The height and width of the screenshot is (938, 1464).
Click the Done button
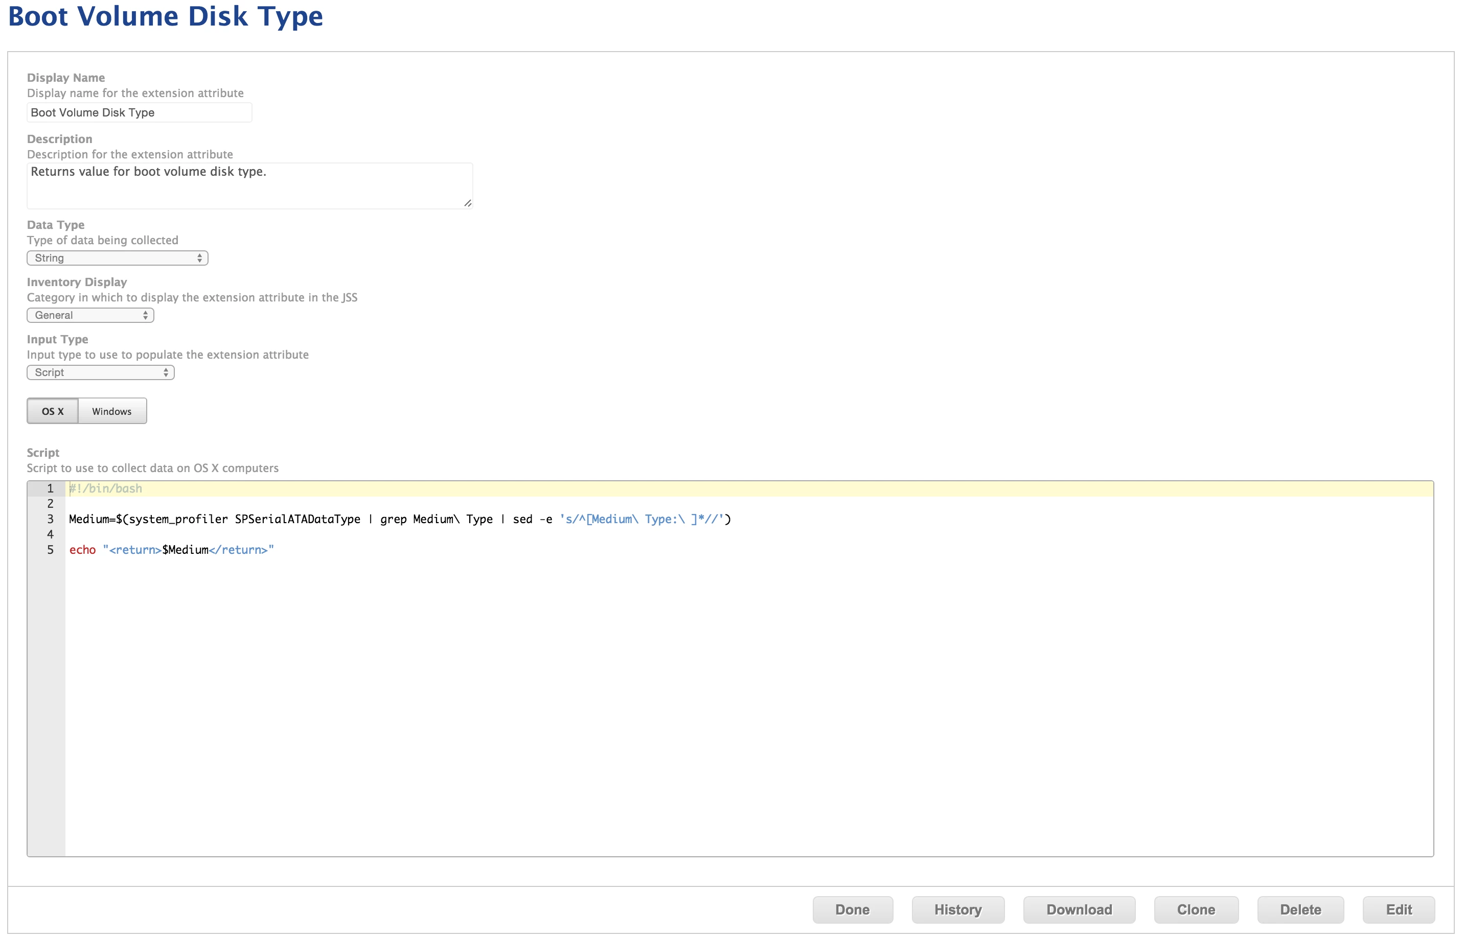[852, 909]
